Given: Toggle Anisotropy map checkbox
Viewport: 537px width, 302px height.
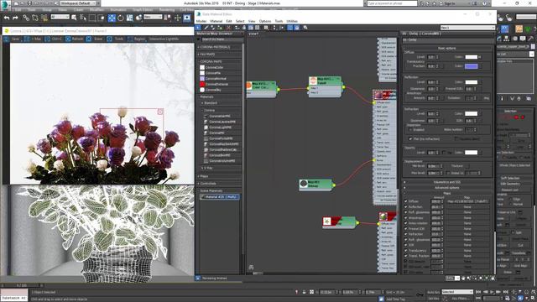Looking at the screenshot, I should [405, 218].
